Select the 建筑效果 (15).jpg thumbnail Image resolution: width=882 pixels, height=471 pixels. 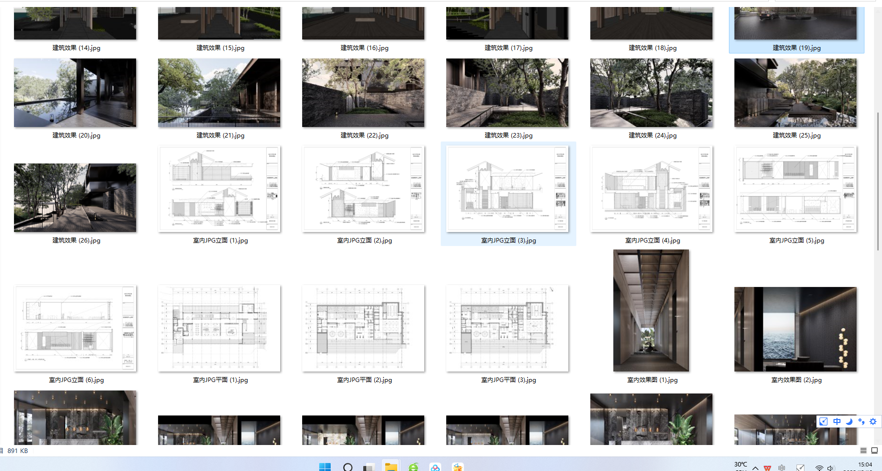(219, 23)
